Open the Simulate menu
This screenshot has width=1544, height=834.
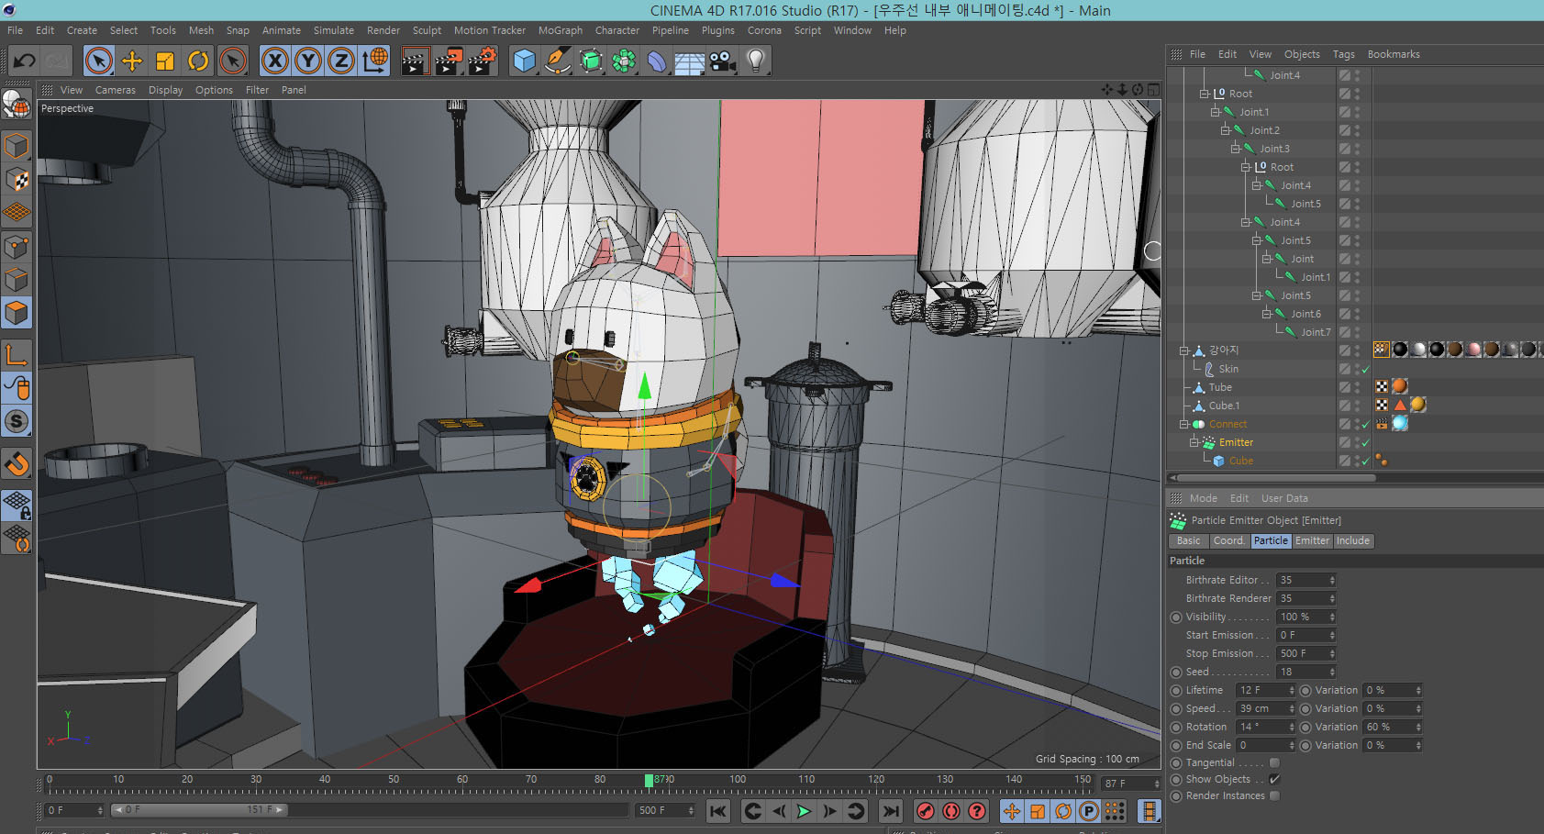coord(334,30)
